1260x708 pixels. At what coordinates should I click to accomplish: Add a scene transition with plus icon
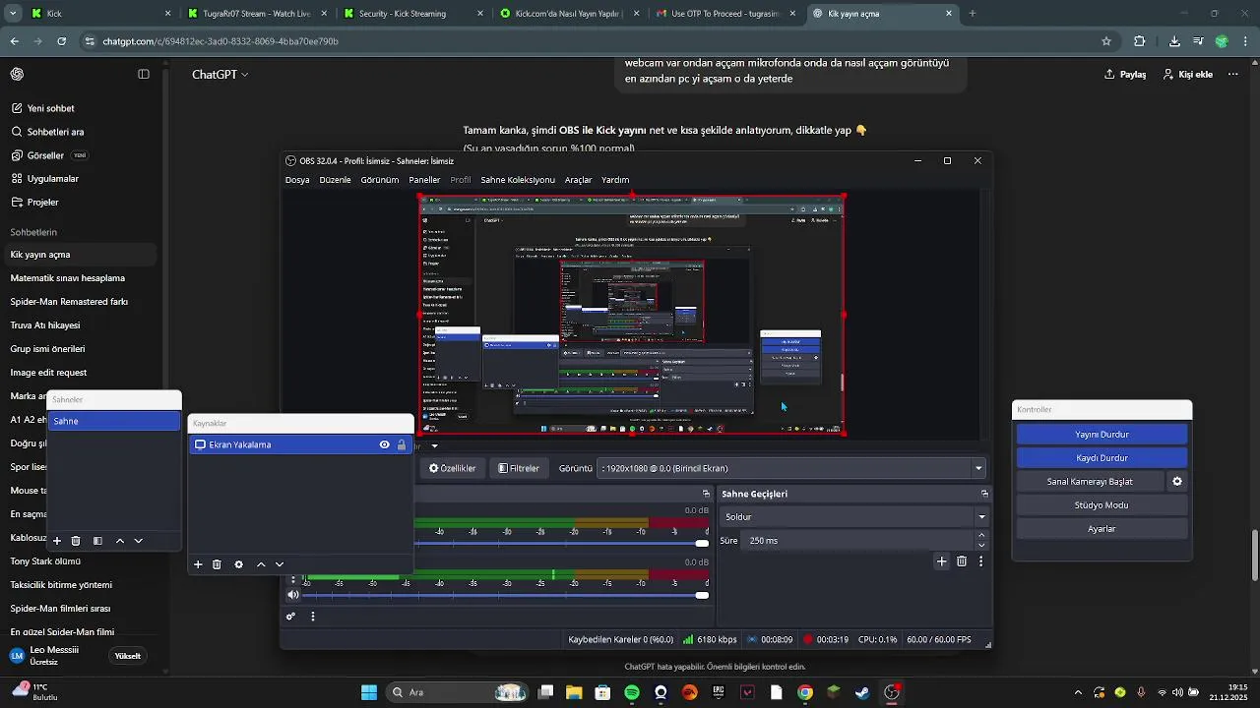point(942,561)
